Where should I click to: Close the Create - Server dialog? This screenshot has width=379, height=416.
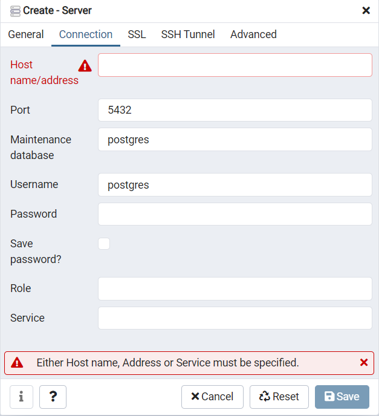366,11
